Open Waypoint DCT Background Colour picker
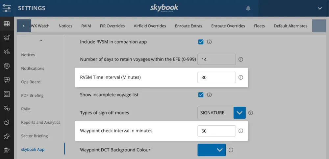The width and height of the screenshot is (329, 159). (x=212, y=150)
